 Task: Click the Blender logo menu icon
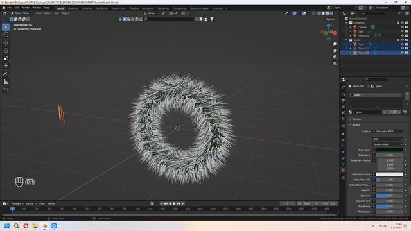(x=4, y=8)
